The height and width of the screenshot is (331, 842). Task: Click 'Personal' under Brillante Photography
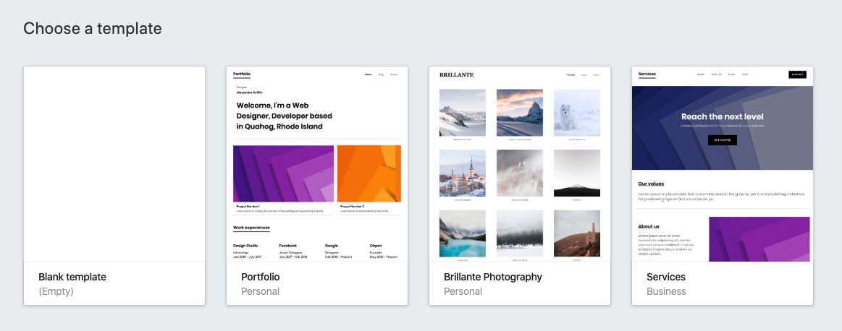click(463, 291)
